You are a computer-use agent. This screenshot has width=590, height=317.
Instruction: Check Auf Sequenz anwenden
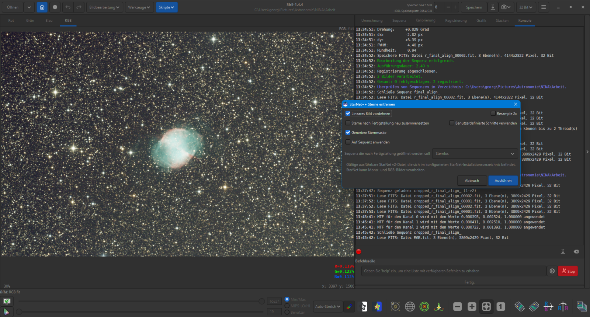pyautogui.click(x=348, y=142)
